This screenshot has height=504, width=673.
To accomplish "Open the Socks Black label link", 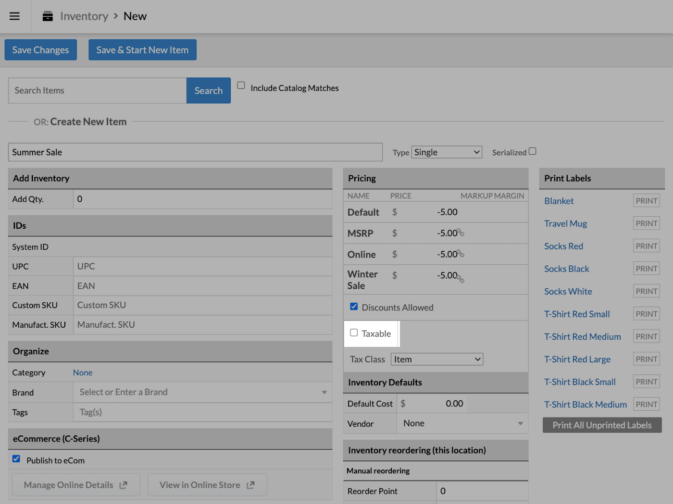I will 567,269.
